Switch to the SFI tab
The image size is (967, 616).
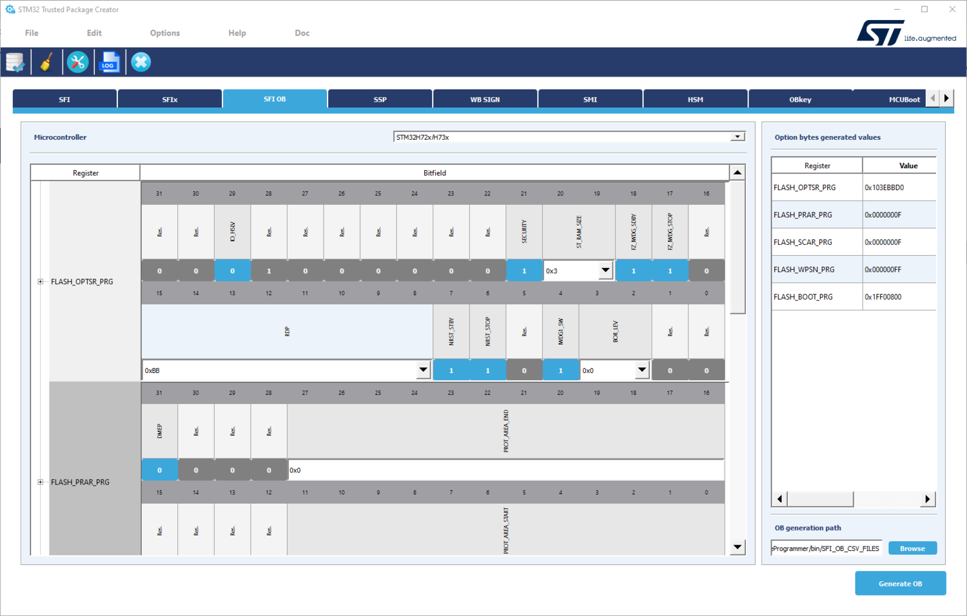(64, 99)
